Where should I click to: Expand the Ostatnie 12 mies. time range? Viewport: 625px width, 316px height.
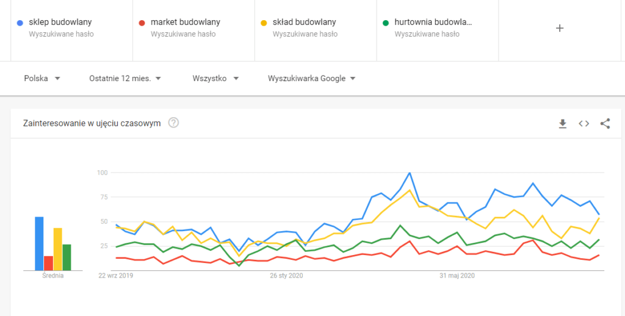pyautogui.click(x=125, y=79)
